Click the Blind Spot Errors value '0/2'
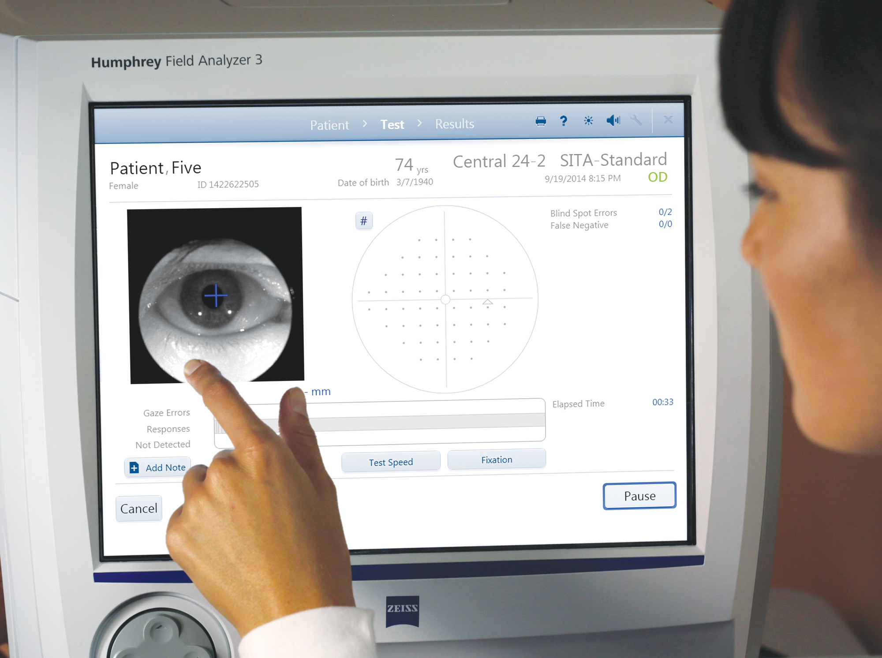The height and width of the screenshot is (658, 882). [x=665, y=212]
